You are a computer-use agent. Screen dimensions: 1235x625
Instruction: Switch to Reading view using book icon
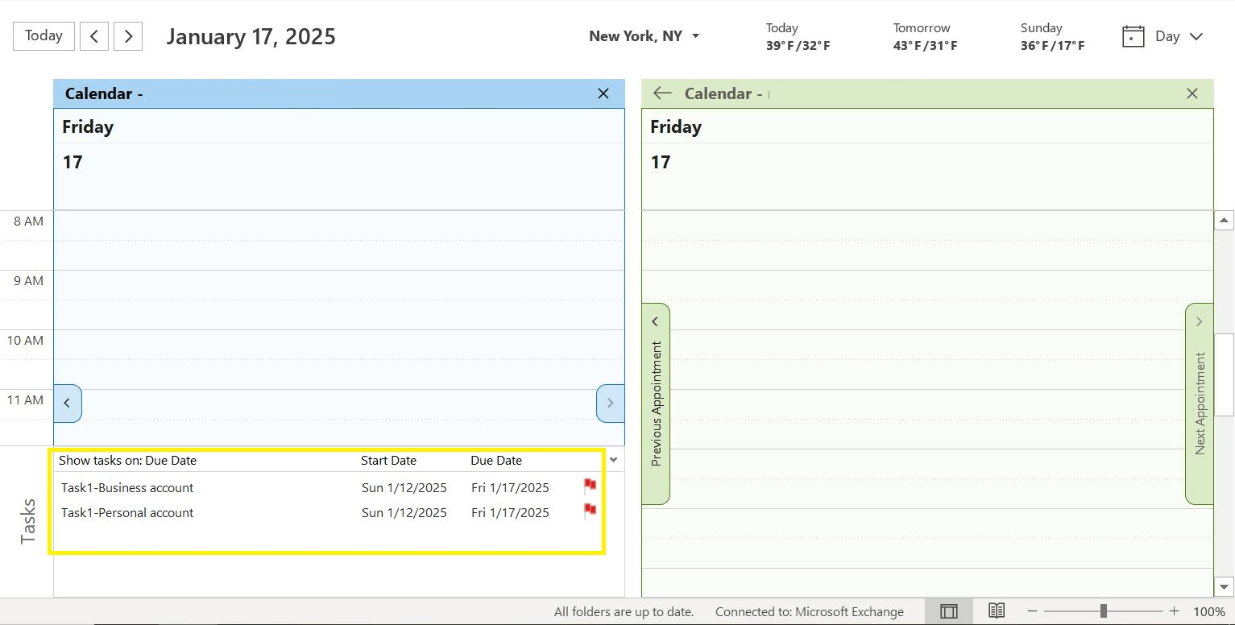point(996,611)
